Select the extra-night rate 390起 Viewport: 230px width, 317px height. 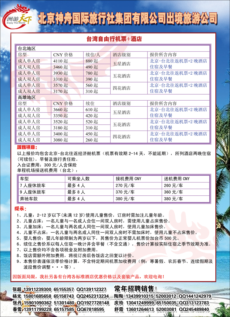tap(92, 79)
